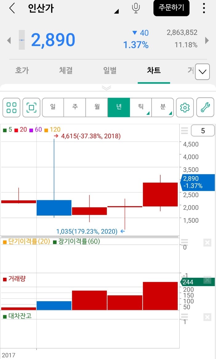Open the price chart panel handle menu
Screen dimensions: 216x359
[185, 130]
